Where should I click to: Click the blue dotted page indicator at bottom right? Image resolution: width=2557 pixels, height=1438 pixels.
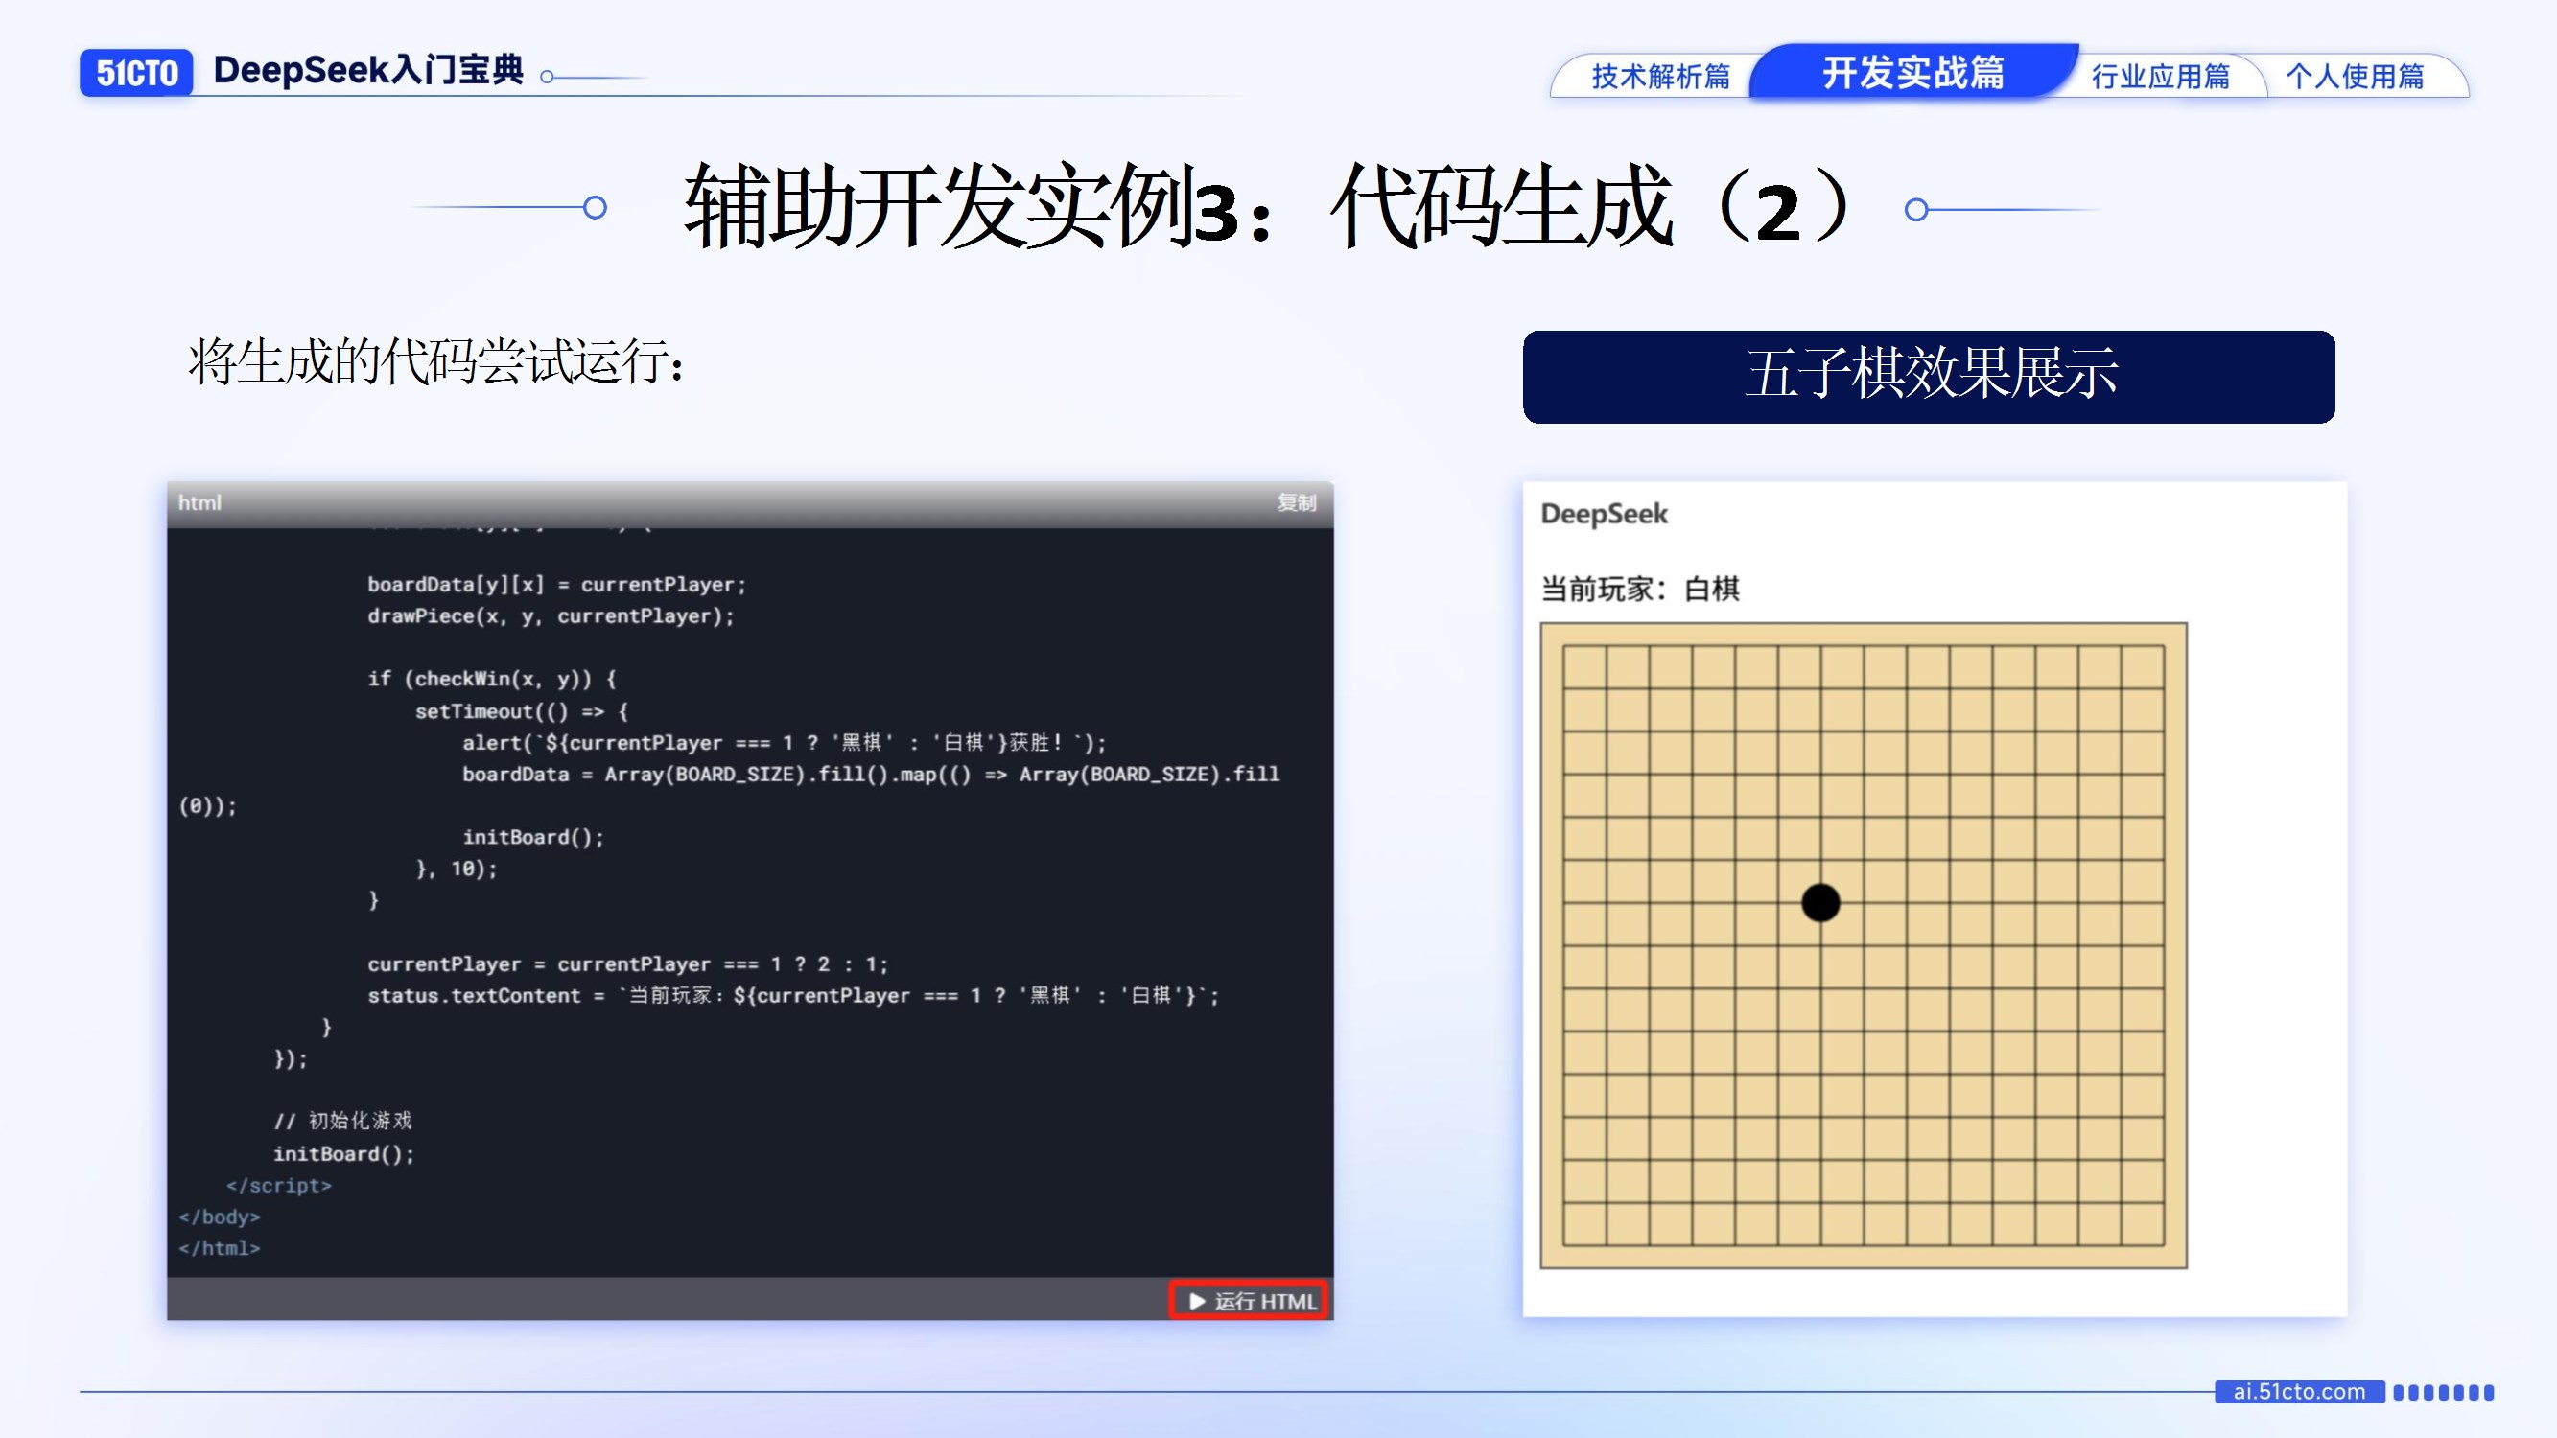point(2443,1392)
